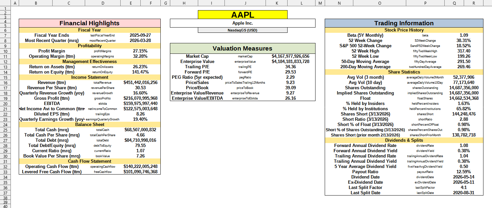Select the Revenue value $451,442,016,256
Screen dimensions: 492x208
[x=140, y=82]
